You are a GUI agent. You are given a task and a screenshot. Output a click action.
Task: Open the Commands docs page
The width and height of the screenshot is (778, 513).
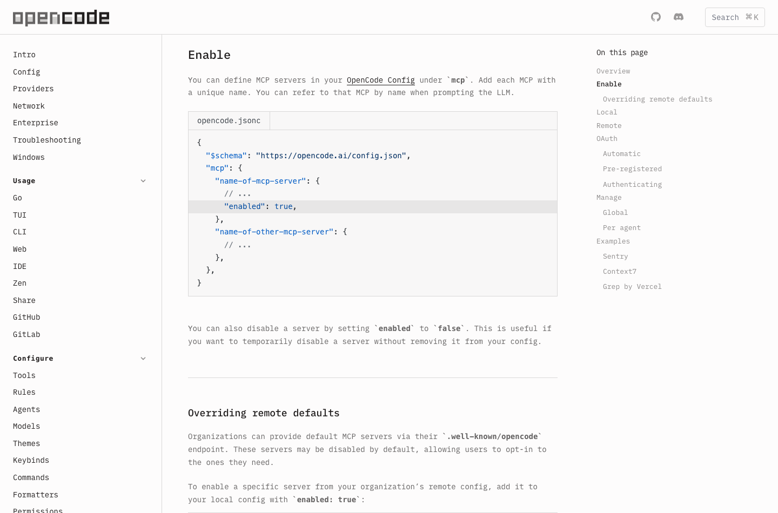pos(31,478)
